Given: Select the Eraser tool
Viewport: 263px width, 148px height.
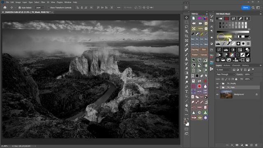Looking at the screenshot, I should (x=187, y=68).
